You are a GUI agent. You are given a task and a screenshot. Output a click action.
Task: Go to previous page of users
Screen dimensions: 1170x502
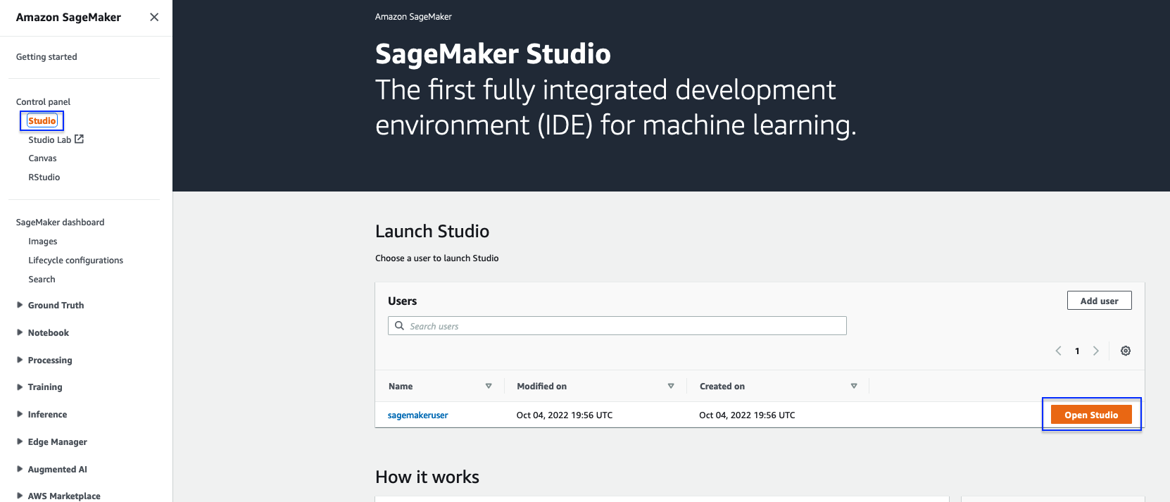point(1058,351)
